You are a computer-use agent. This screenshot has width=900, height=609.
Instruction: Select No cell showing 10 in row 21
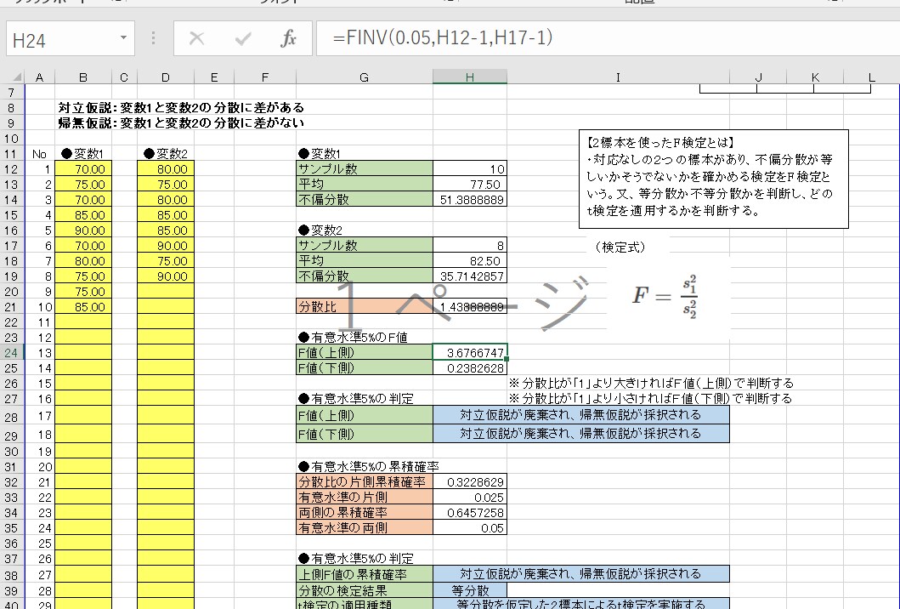[x=40, y=307]
